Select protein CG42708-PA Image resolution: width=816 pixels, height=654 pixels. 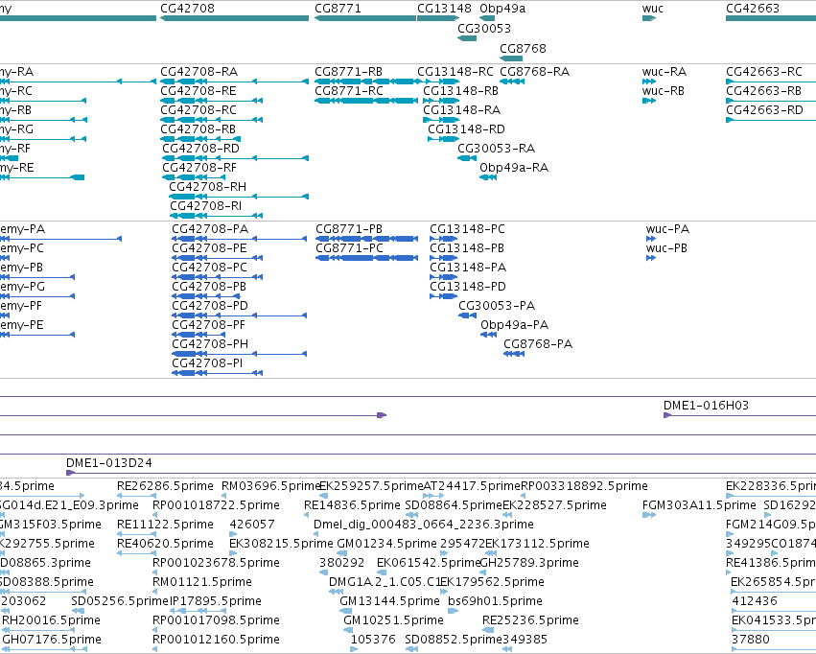click(x=240, y=239)
